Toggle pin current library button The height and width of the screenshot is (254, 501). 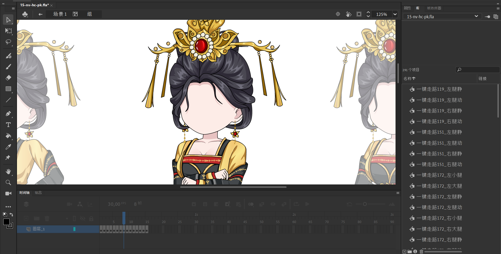click(487, 17)
